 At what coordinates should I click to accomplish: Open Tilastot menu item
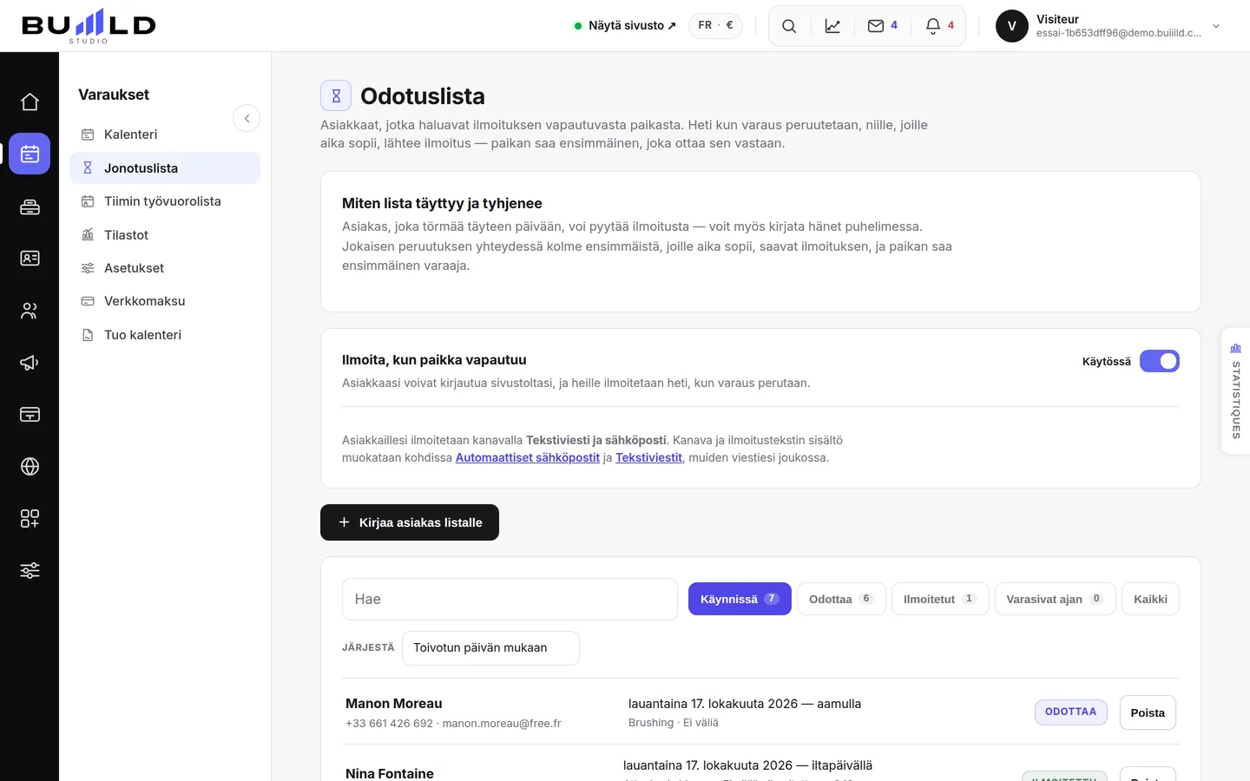tap(165, 235)
